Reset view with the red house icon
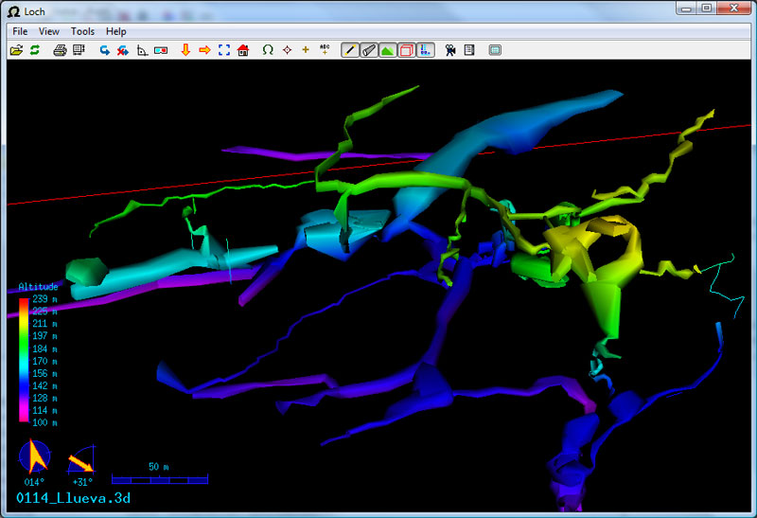757x518 pixels. (243, 50)
